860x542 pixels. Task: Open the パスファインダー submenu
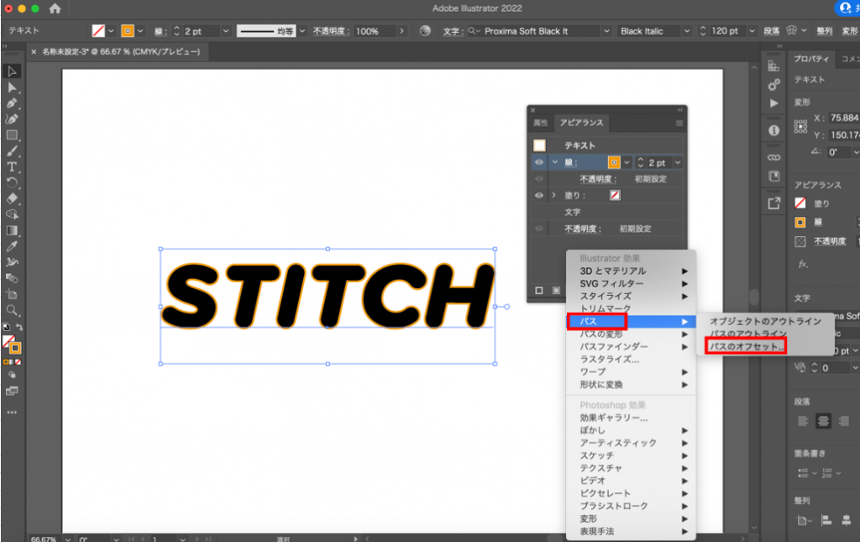[631, 347]
